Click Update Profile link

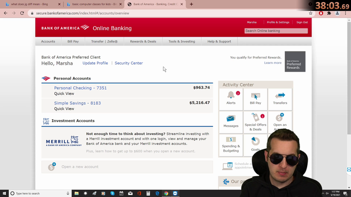coord(95,63)
